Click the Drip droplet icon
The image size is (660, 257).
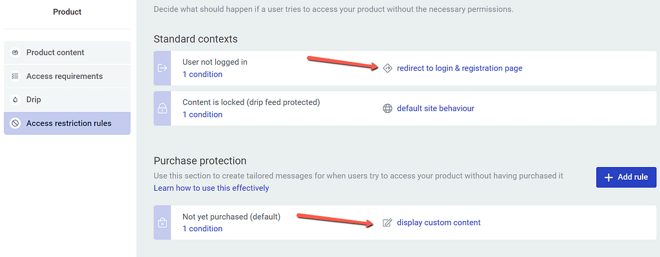point(15,100)
